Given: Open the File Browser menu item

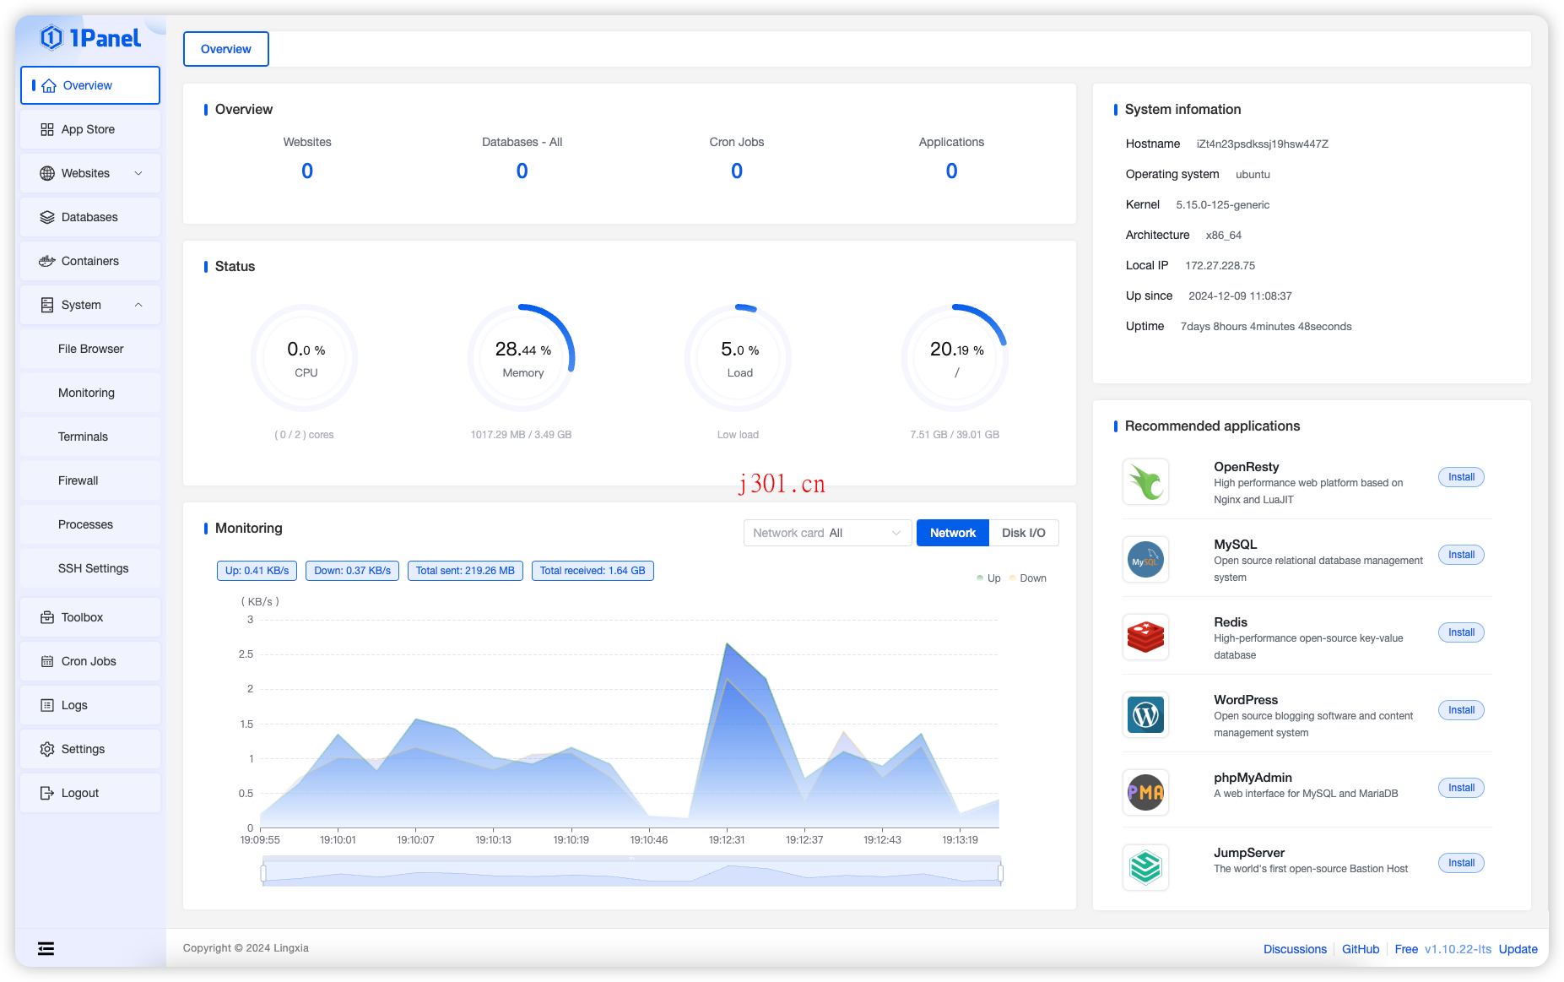Looking at the screenshot, I should coord(90,349).
